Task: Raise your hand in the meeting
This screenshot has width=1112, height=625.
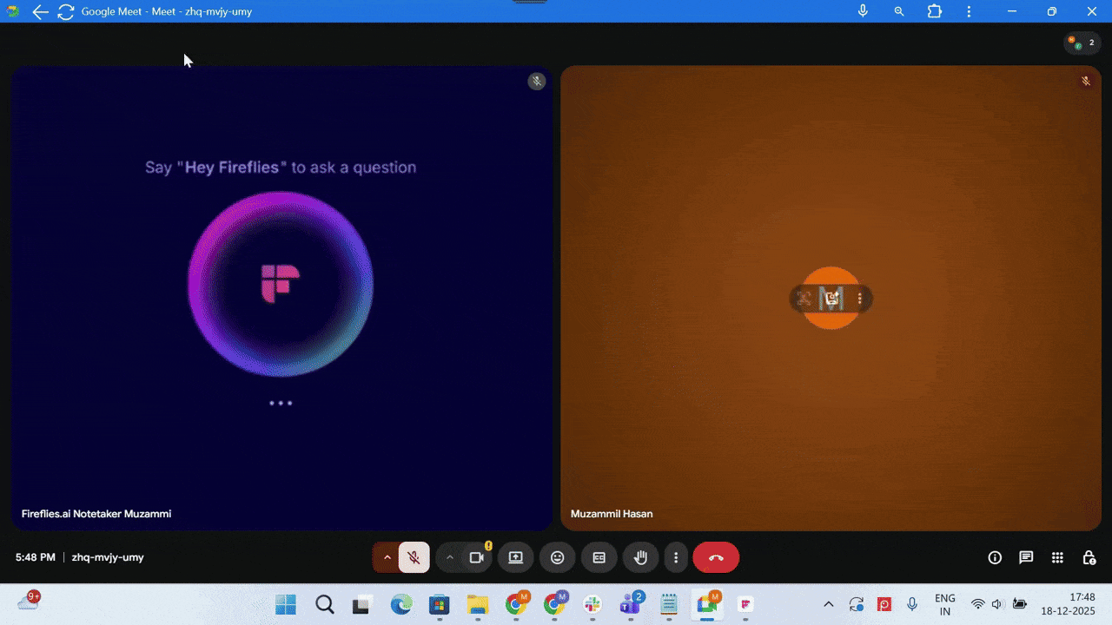Action: [x=641, y=557]
